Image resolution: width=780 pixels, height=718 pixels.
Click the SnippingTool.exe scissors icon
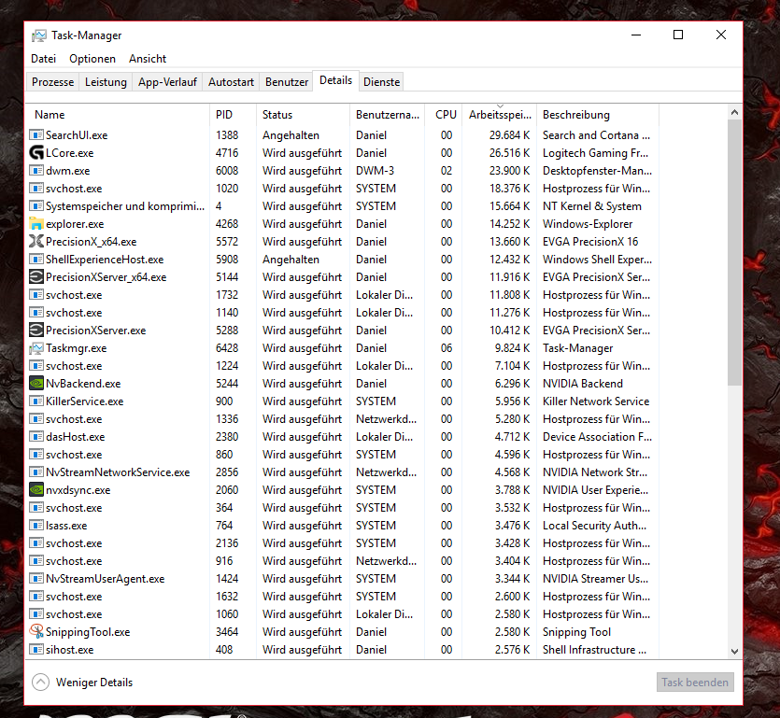pos(36,631)
